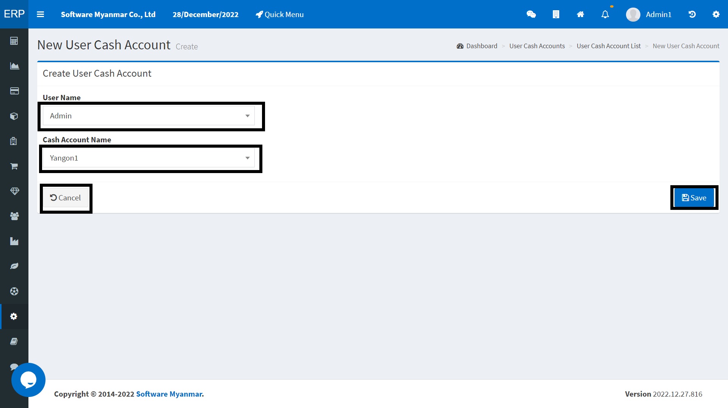Click the User Name label
The image size is (728, 408).
coord(62,98)
